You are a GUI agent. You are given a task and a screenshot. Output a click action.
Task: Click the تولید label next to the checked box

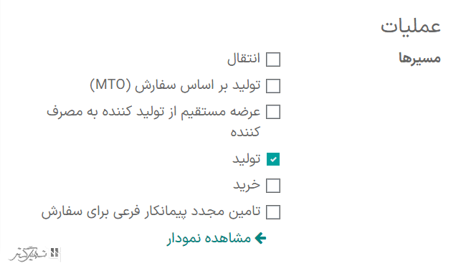pos(247,159)
